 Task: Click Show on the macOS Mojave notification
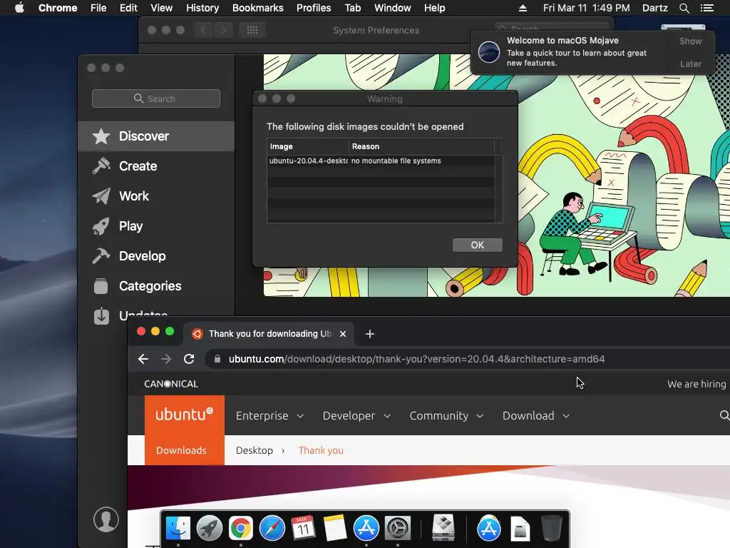pyautogui.click(x=690, y=41)
